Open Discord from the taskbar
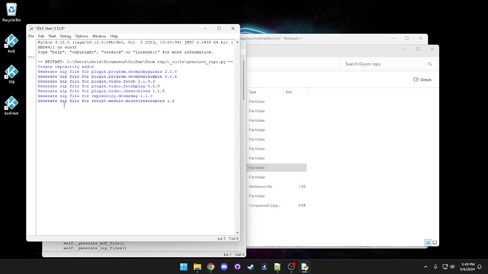The height and width of the screenshot is (274, 488). coord(224,267)
